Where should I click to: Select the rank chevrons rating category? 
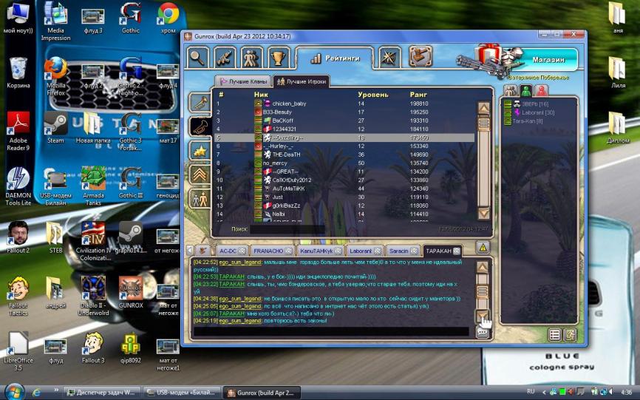click(x=200, y=174)
